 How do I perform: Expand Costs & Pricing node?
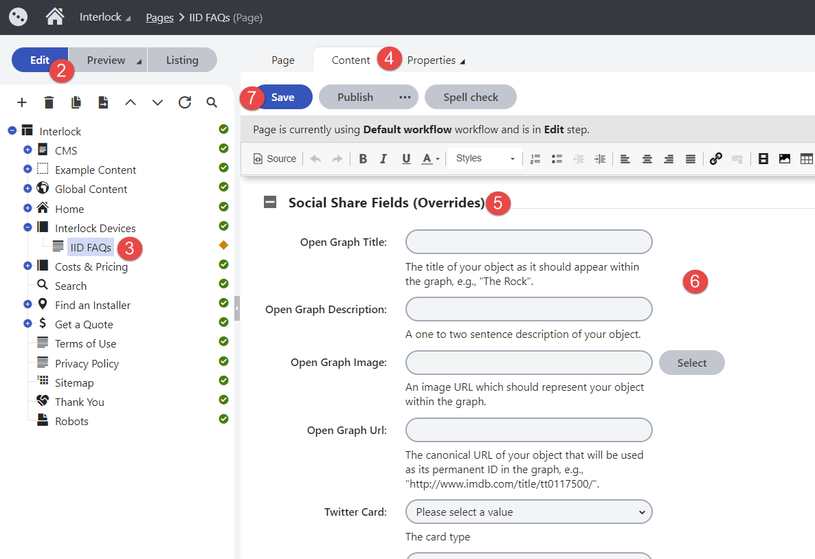tap(28, 266)
